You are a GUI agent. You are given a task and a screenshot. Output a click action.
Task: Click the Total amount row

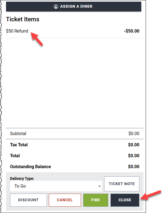[x=75, y=156]
